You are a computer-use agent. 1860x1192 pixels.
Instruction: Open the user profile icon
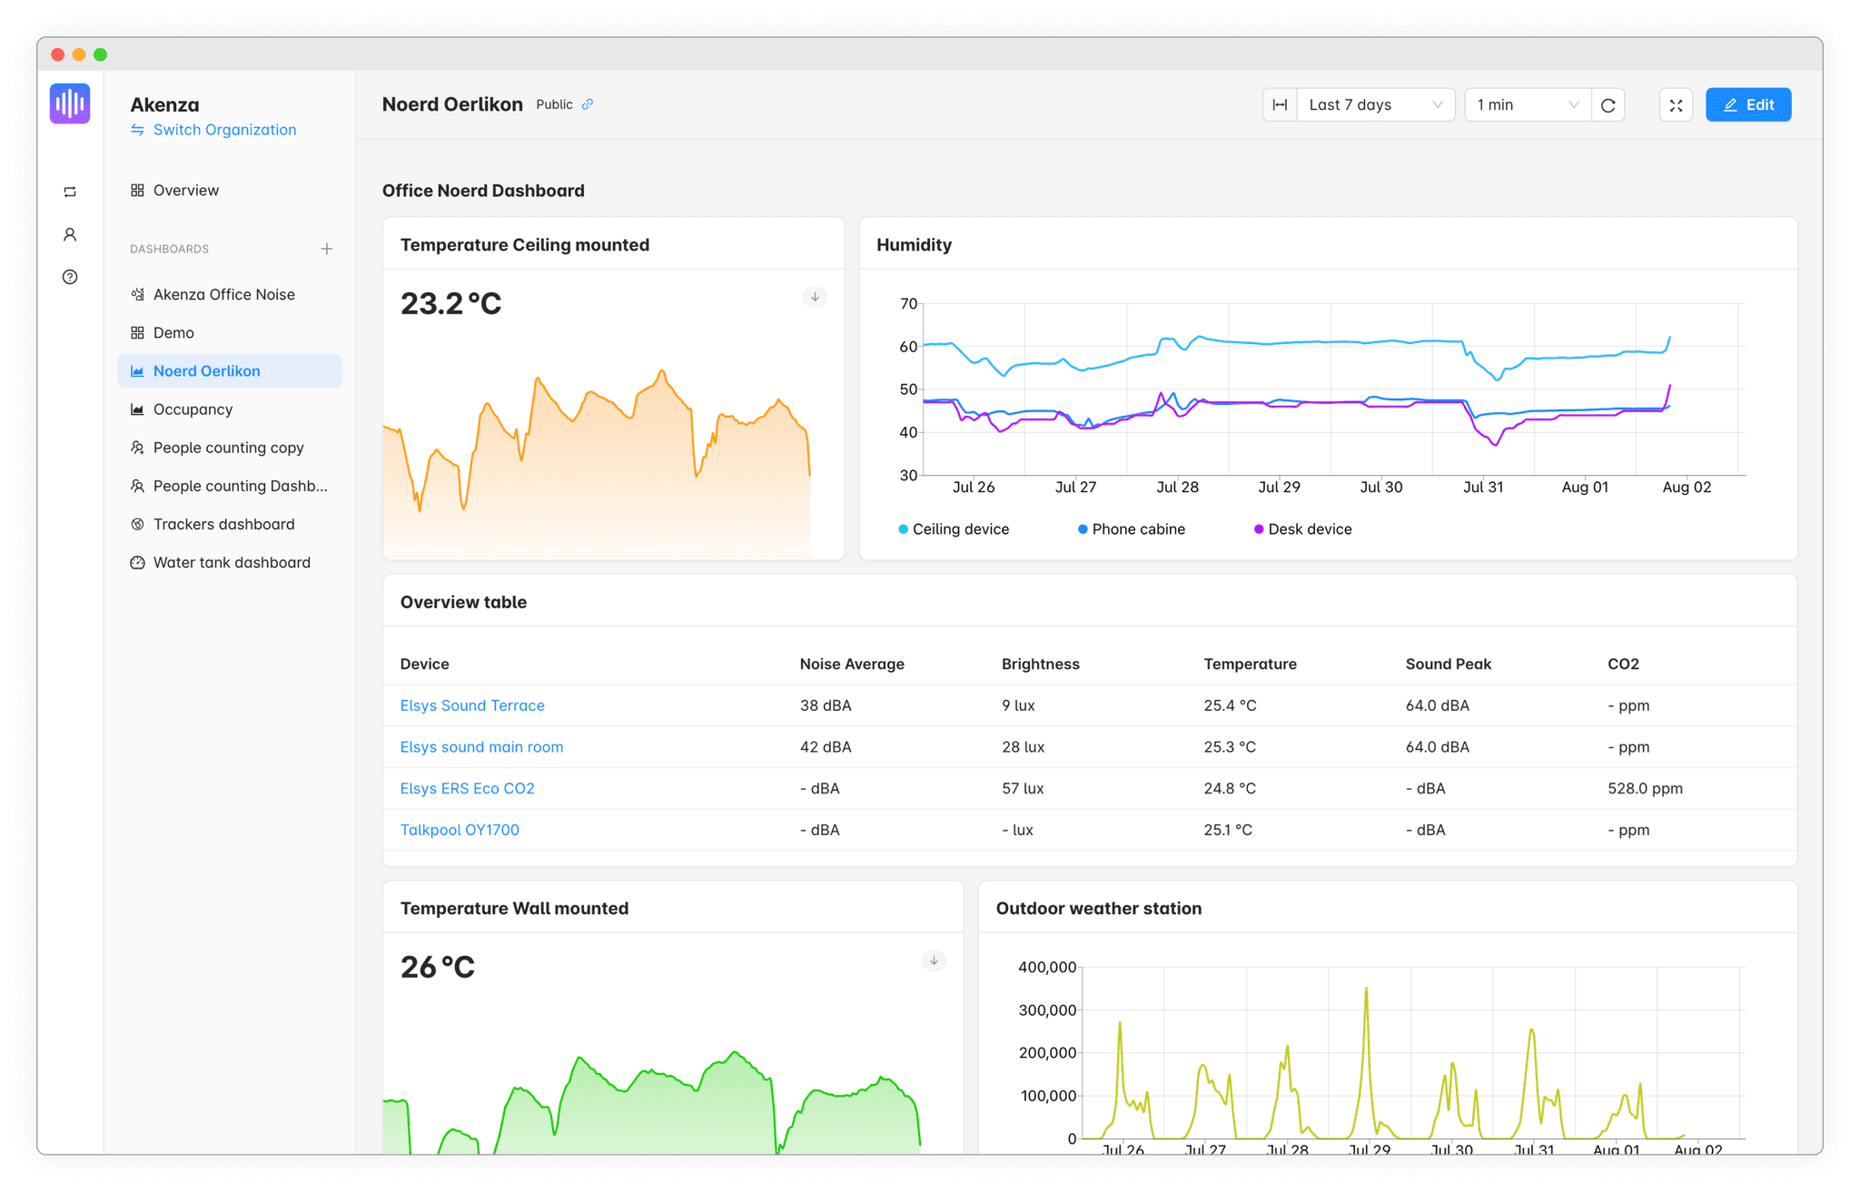70,234
